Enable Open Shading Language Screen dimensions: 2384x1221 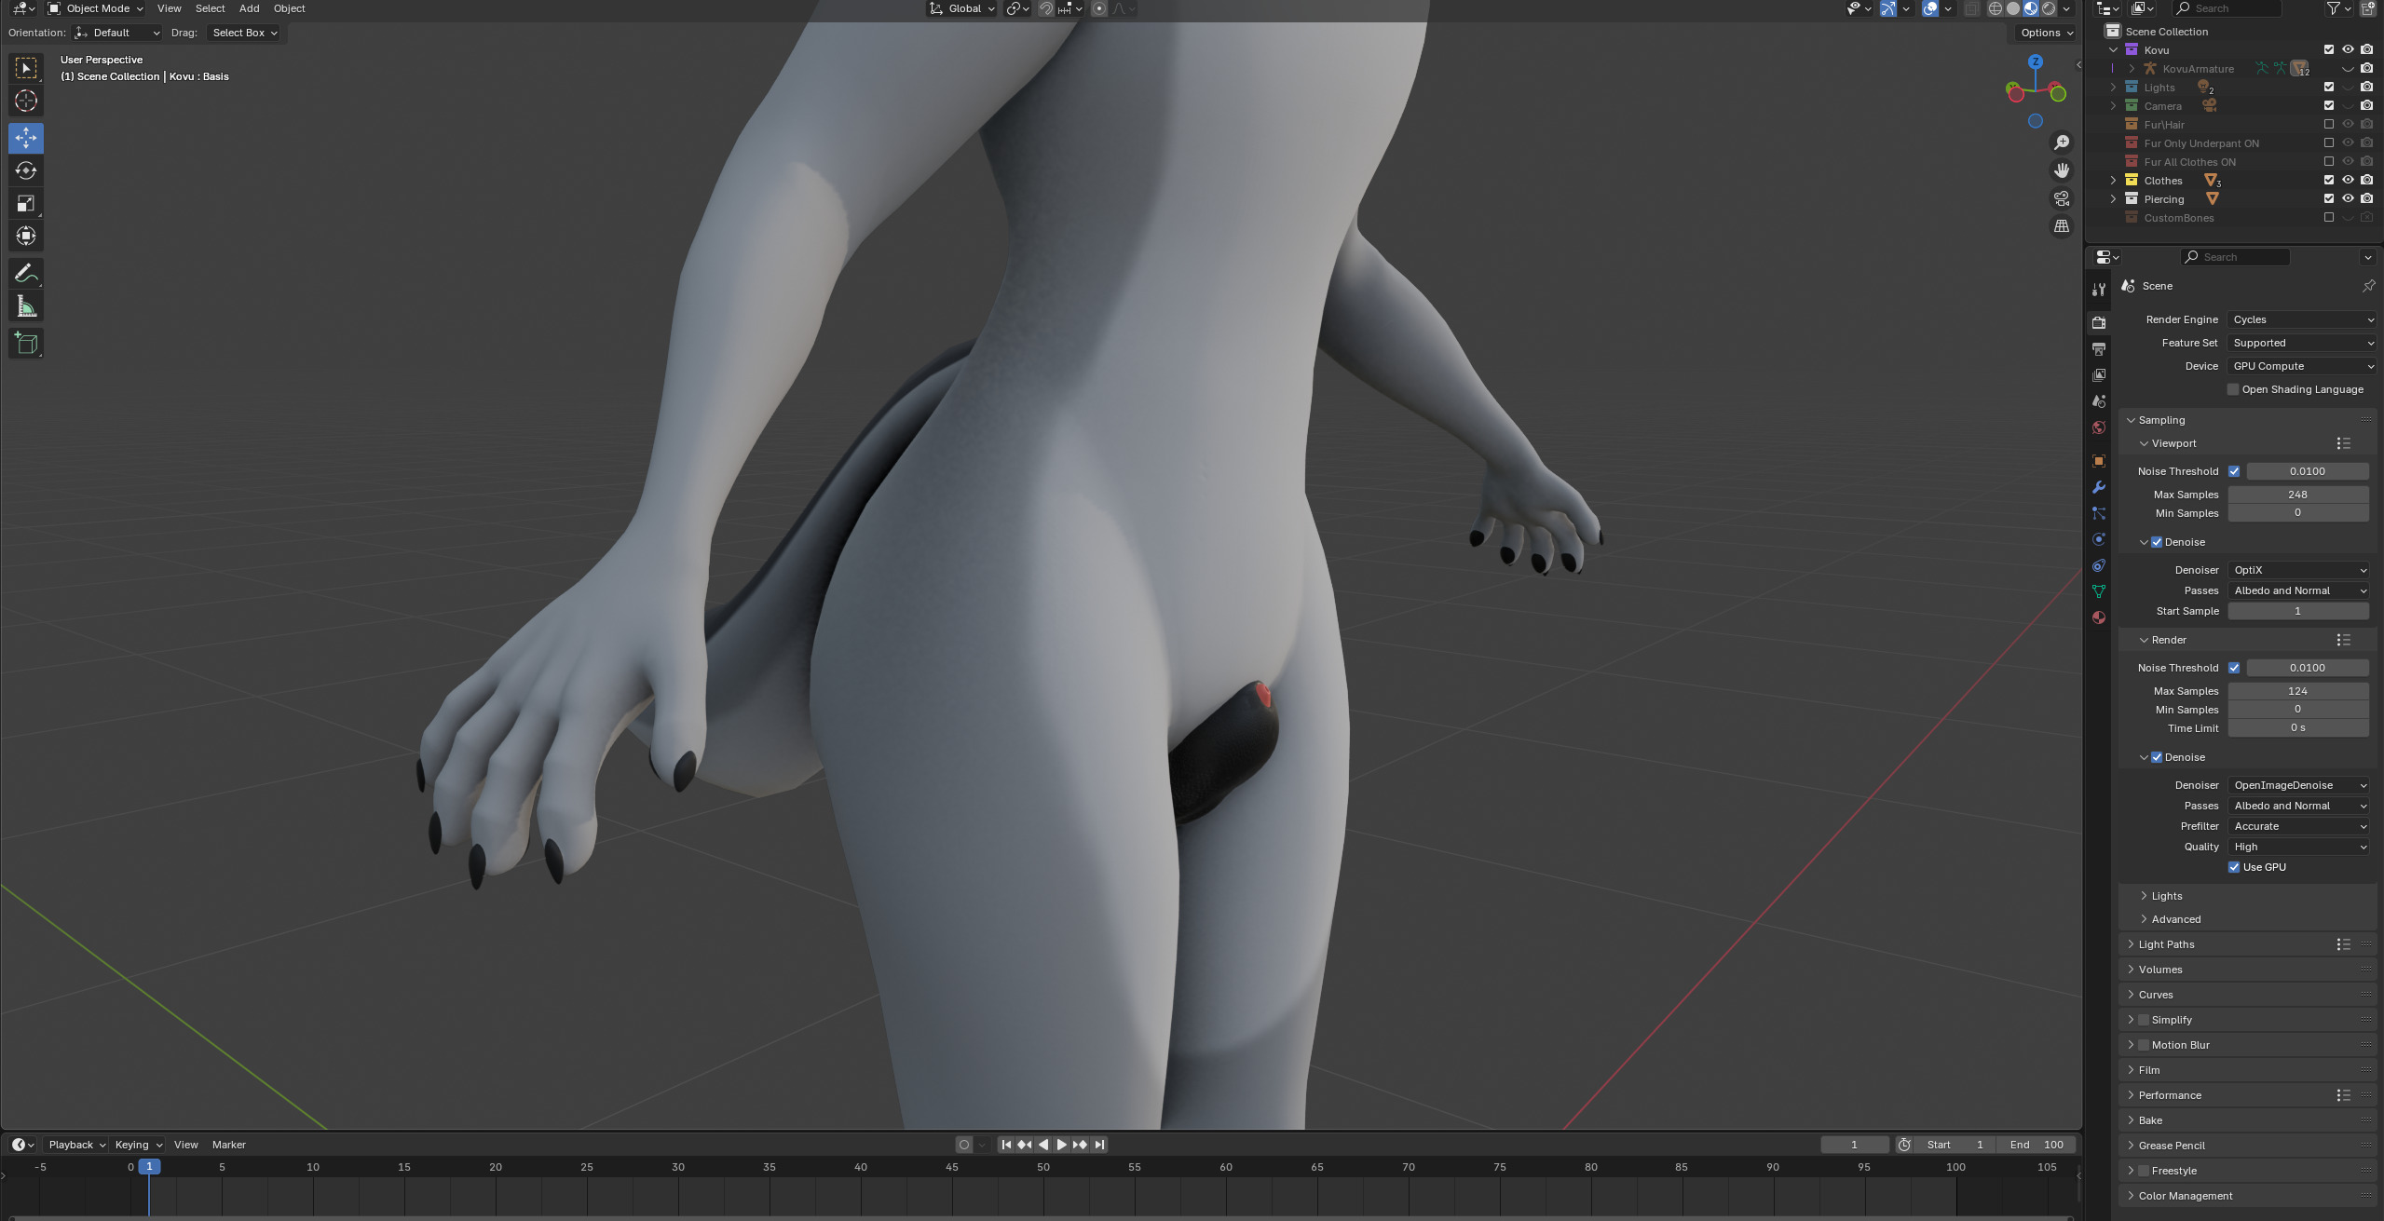point(2233,389)
